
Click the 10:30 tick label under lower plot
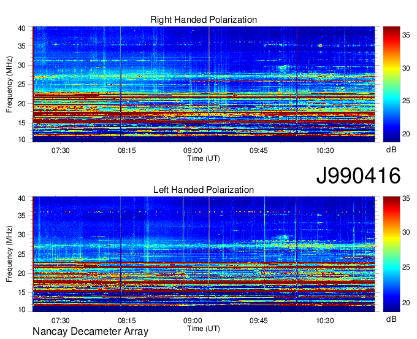(325, 321)
